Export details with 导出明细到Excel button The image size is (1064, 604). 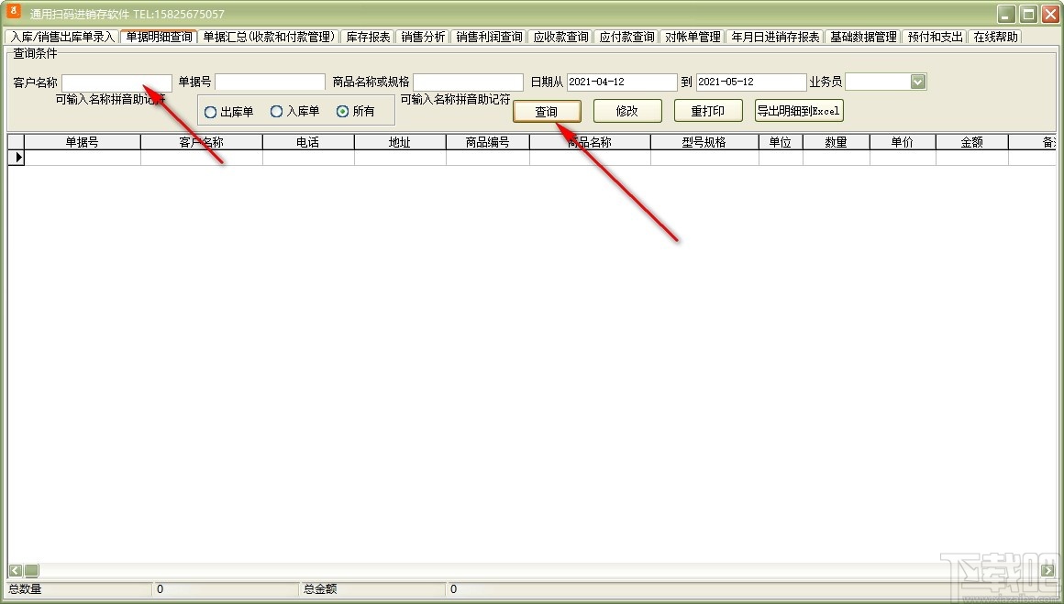pyautogui.click(x=797, y=110)
